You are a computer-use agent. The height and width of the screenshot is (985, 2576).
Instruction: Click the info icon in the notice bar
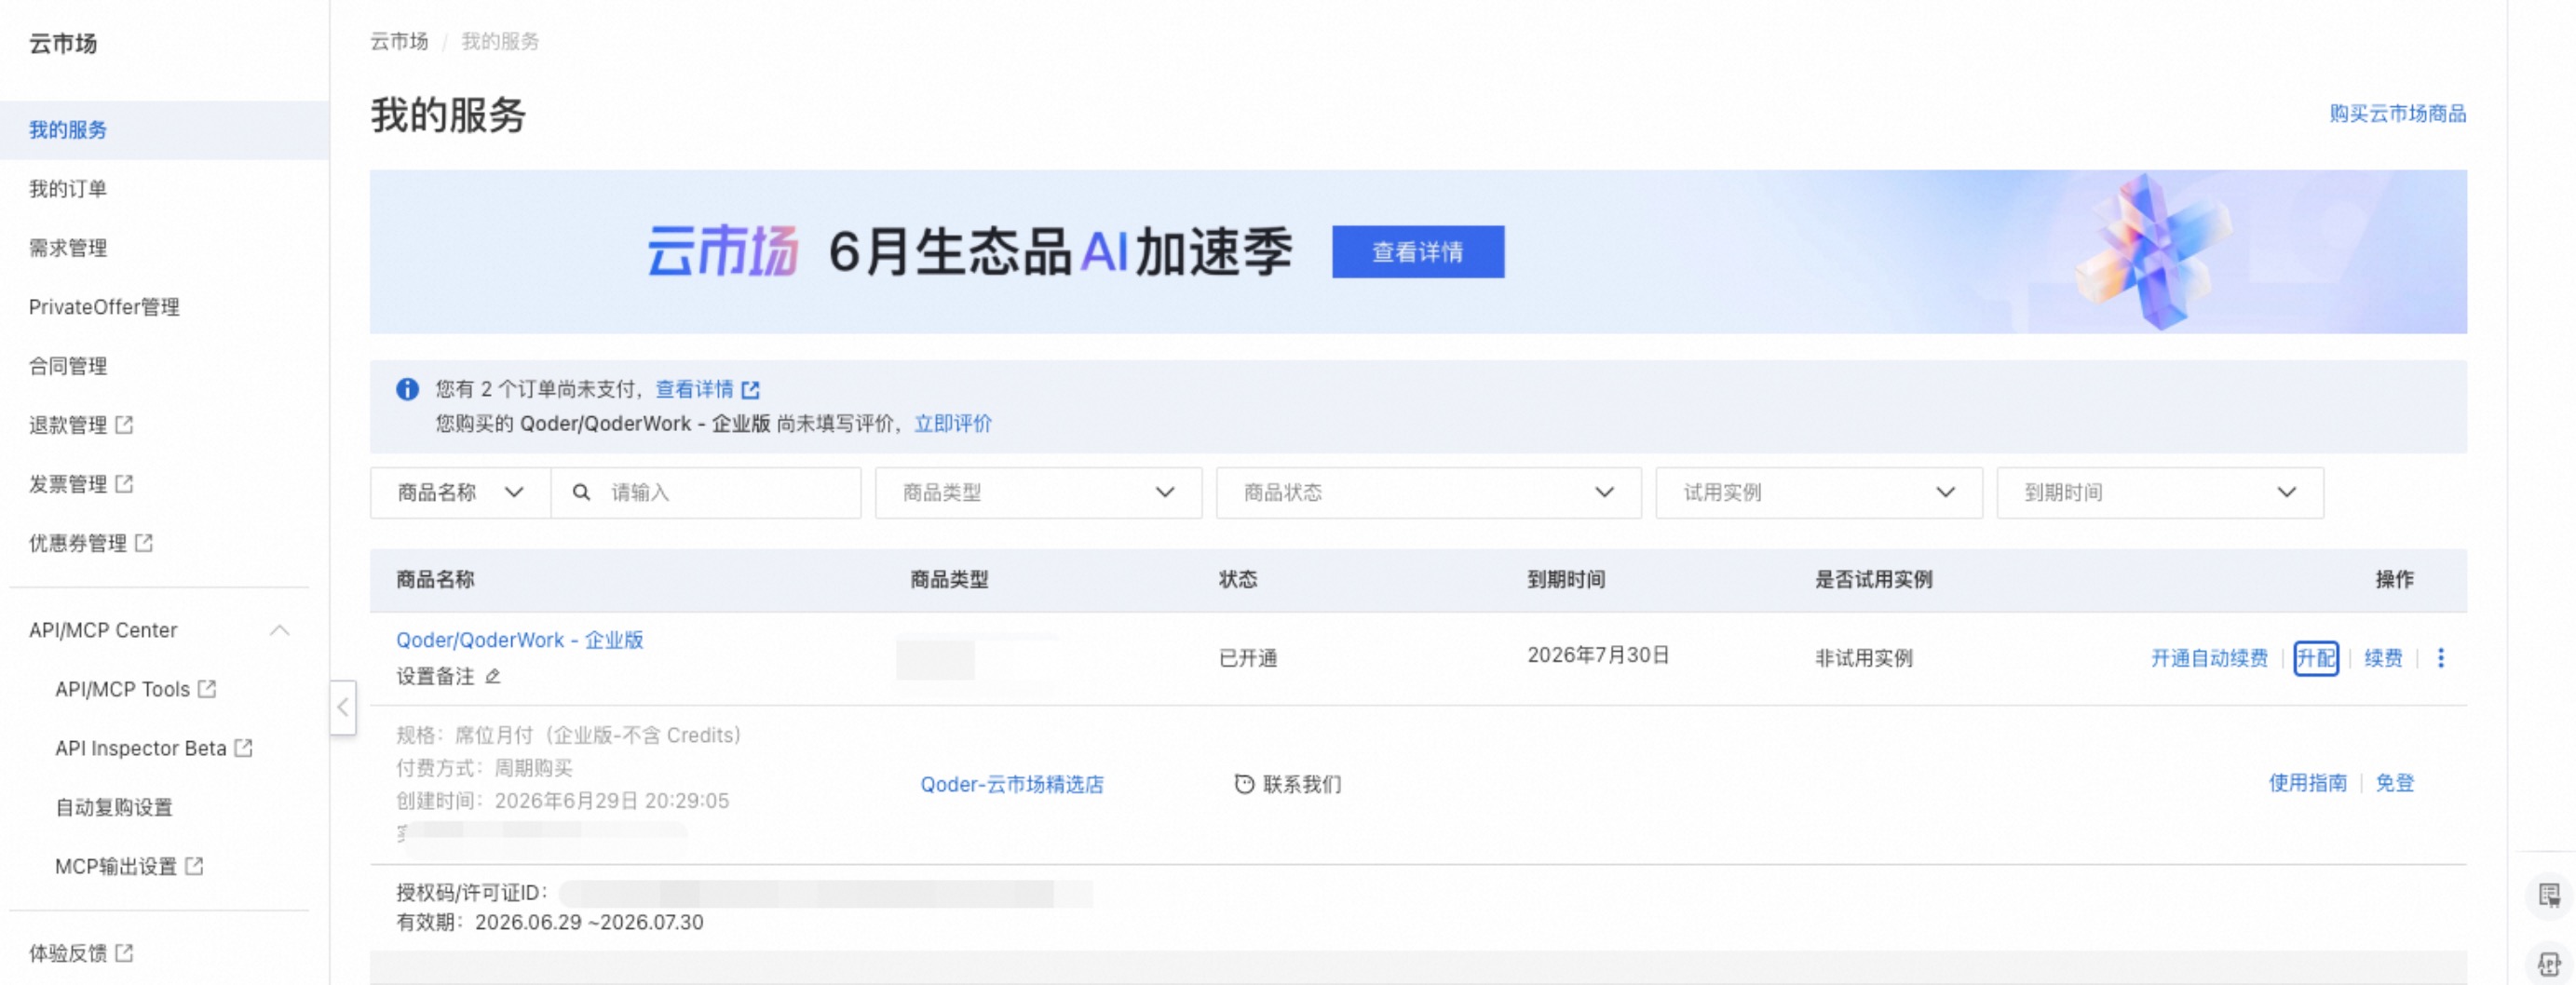click(407, 389)
